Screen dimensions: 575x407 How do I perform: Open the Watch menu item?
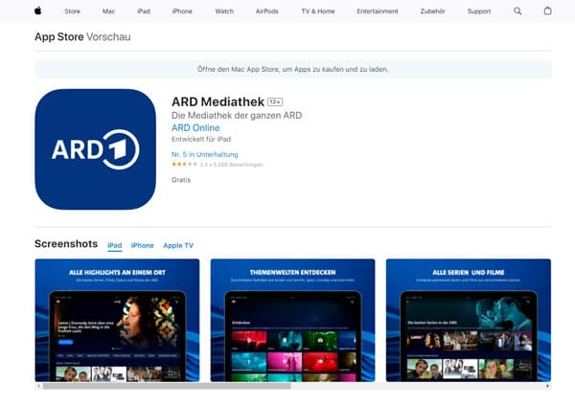point(224,11)
